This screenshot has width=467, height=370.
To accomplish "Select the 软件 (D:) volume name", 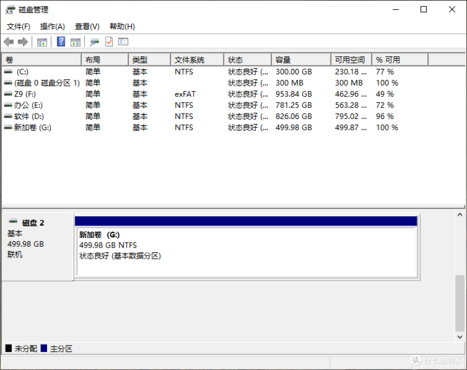I will (29, 116).
